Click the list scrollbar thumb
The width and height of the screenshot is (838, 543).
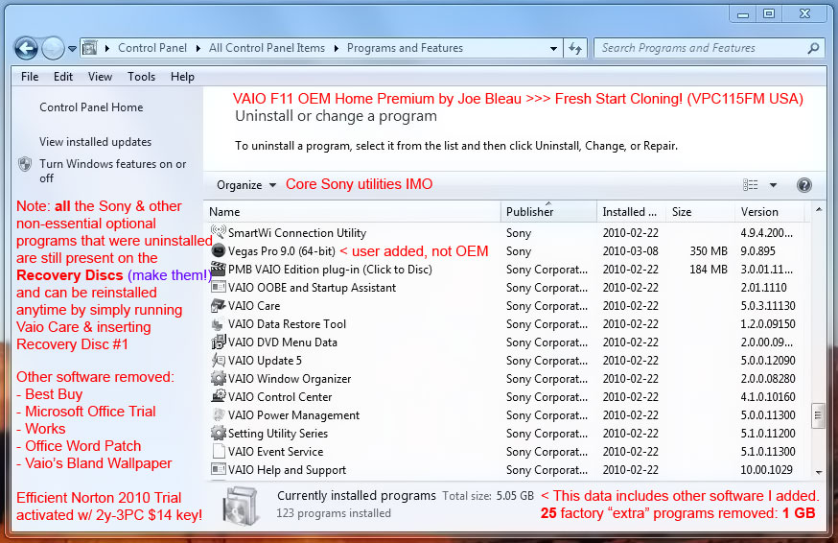click(x=818, y=415)
